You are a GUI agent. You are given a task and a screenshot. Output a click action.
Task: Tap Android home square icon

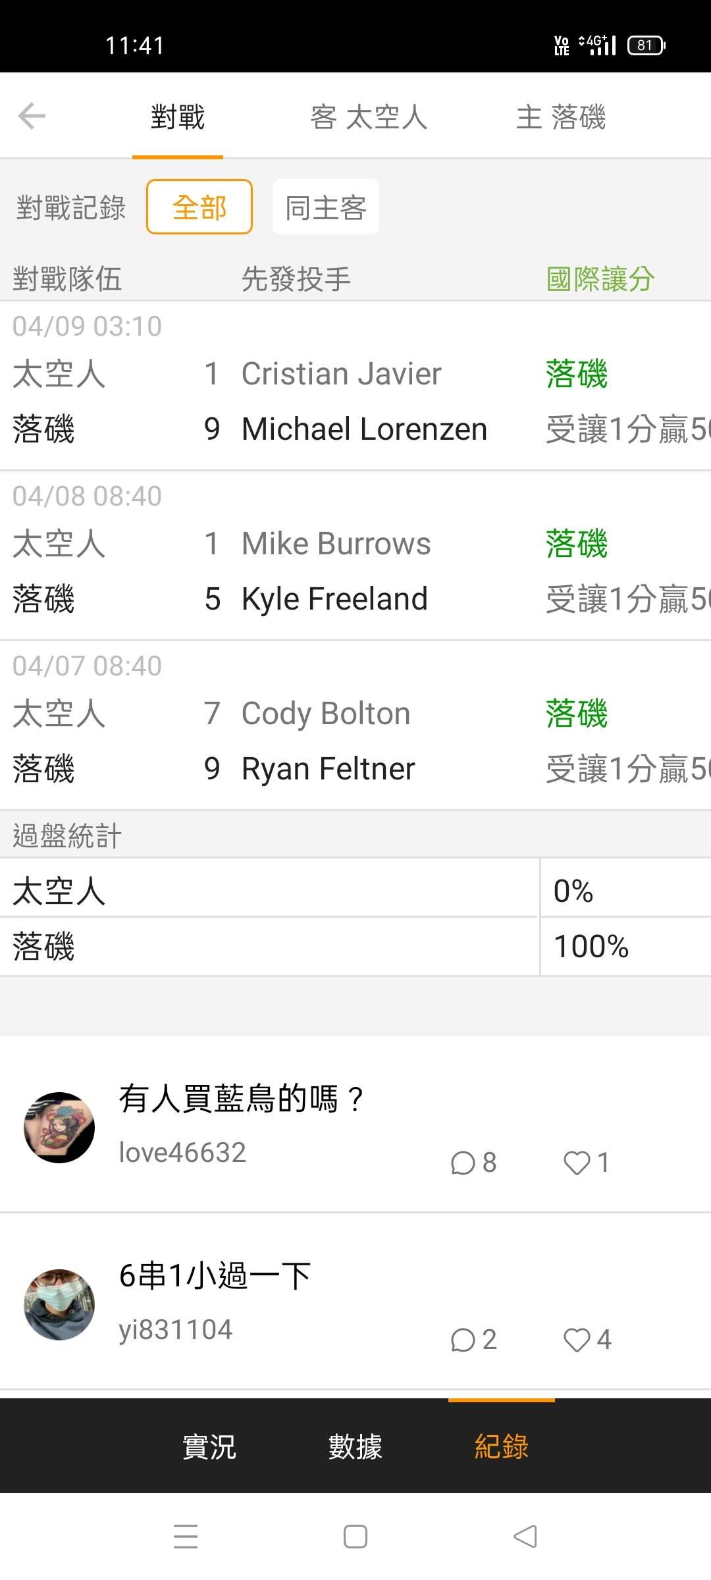pyautogui.click(x=355, y=1537)
